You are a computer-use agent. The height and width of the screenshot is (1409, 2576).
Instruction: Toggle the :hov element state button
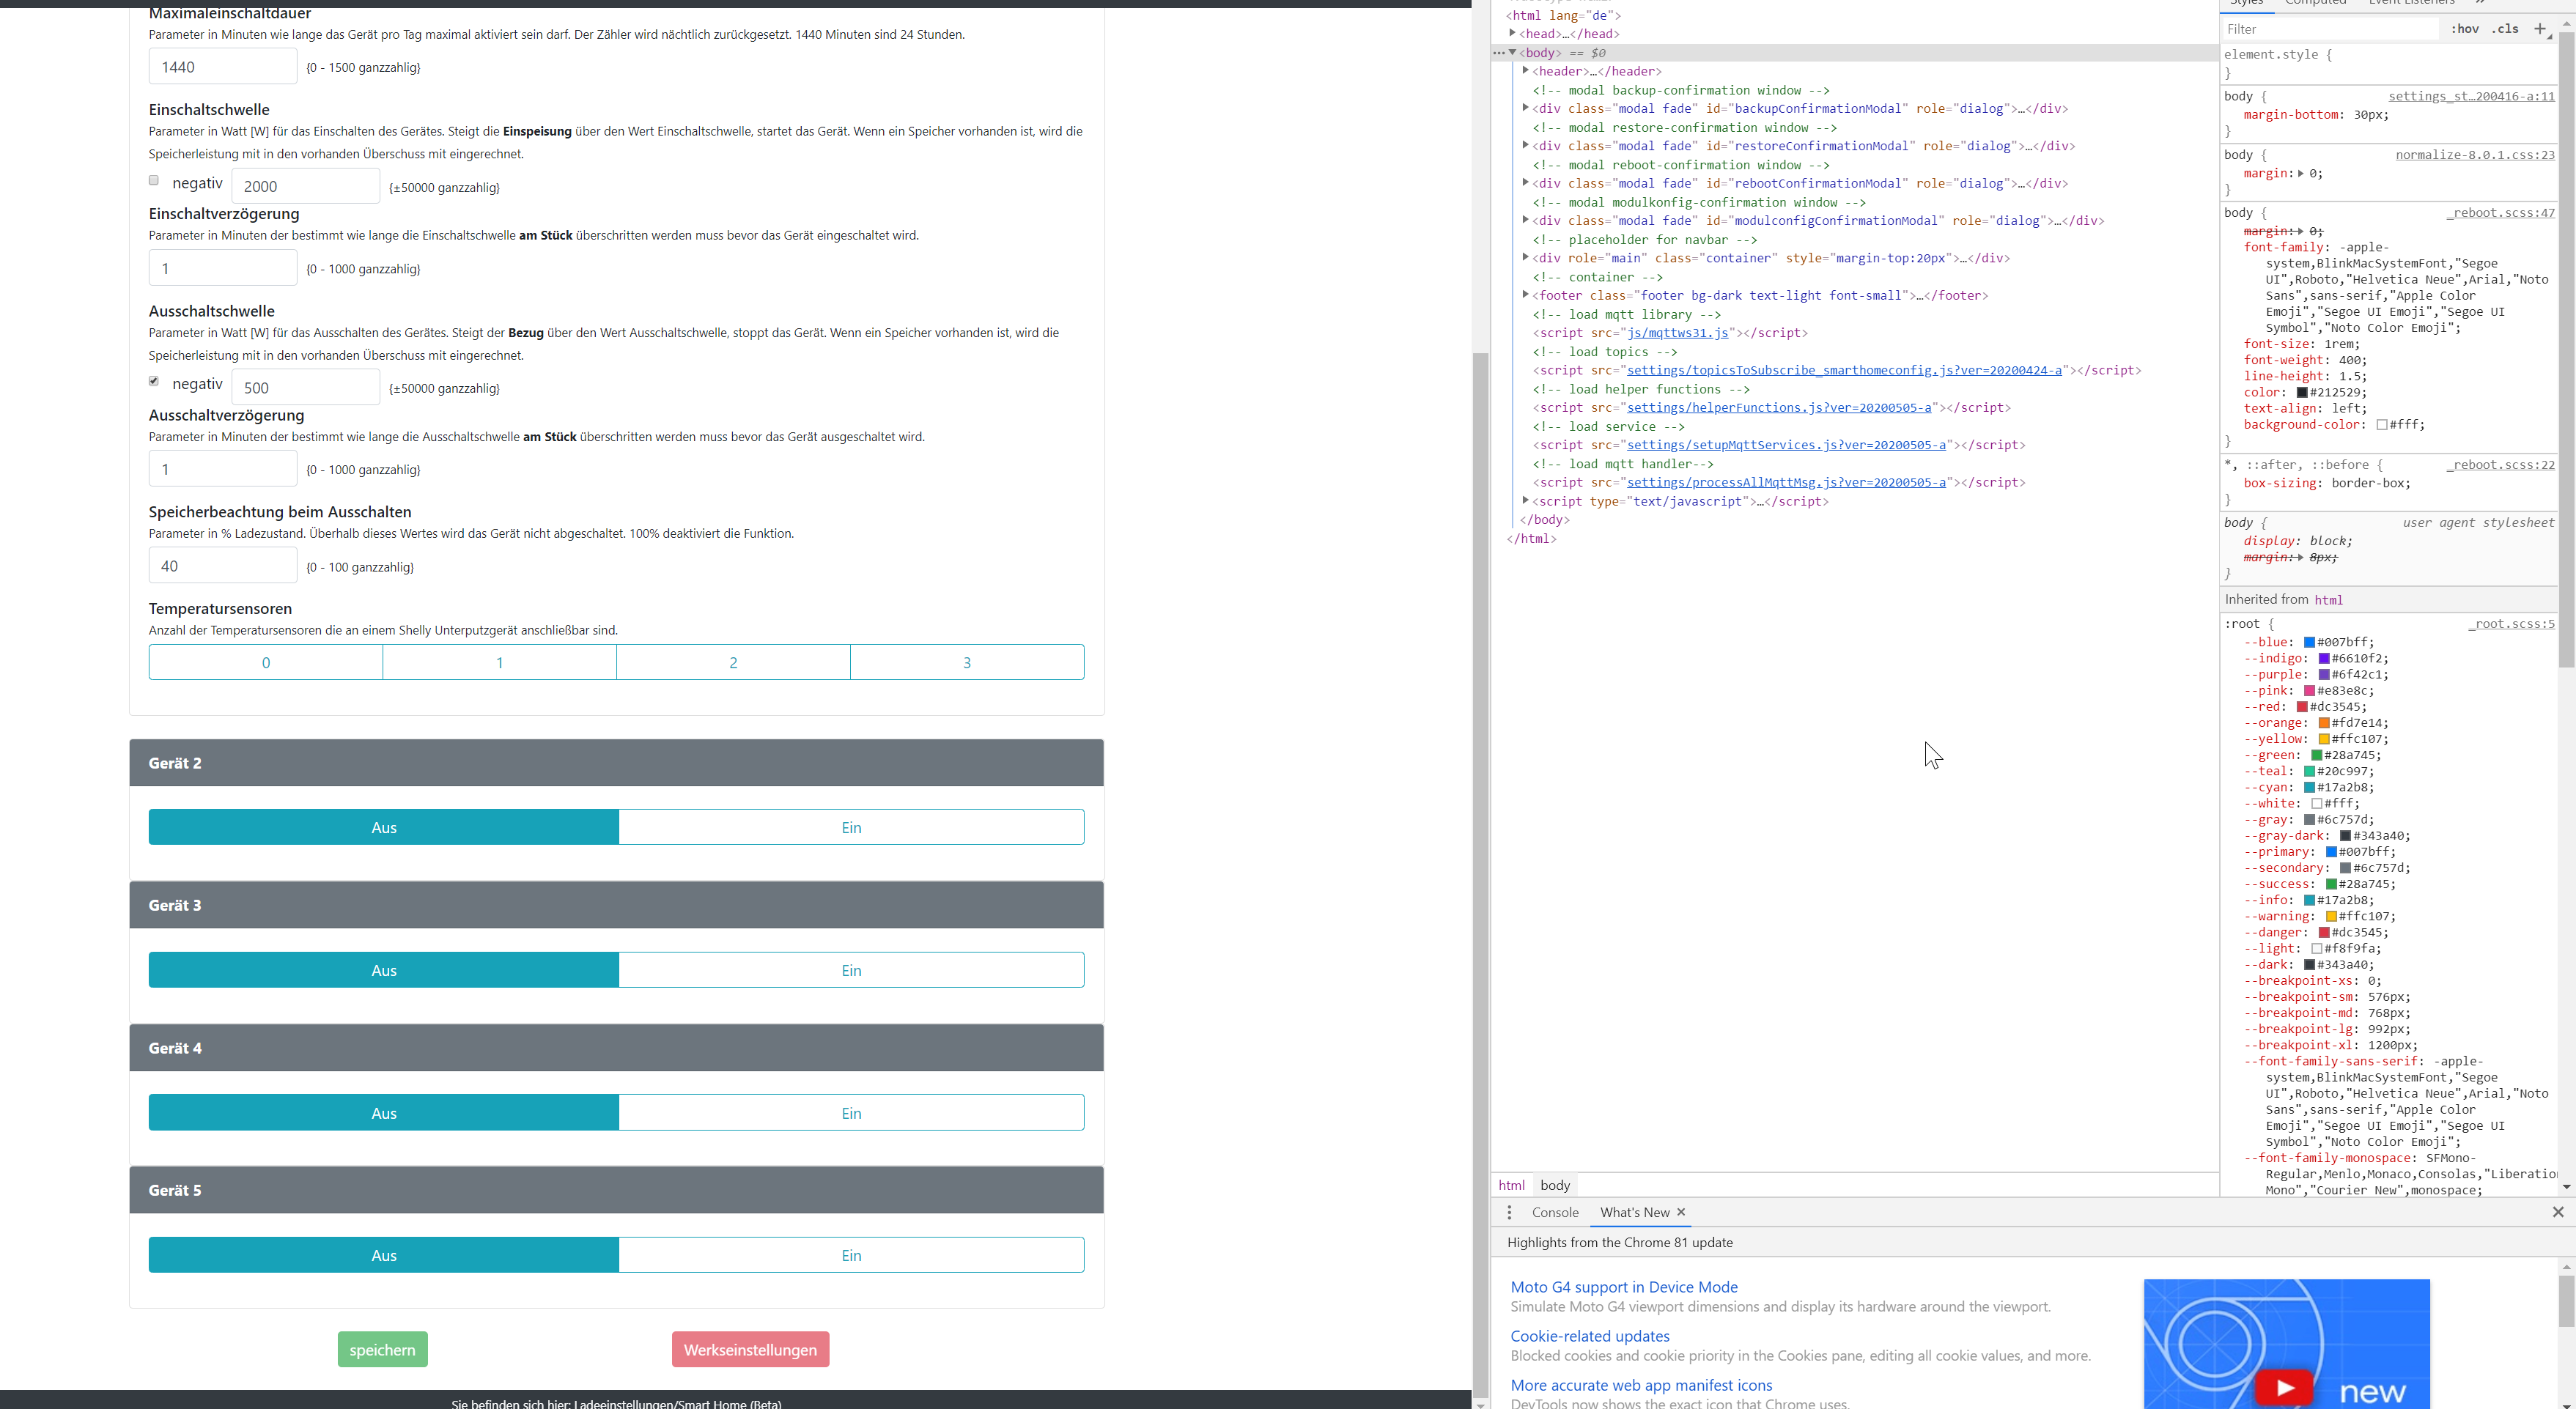coord(2464,29)
